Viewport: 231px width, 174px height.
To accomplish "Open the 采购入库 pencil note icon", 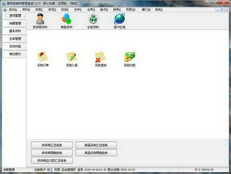I will (x=72, y=57).
